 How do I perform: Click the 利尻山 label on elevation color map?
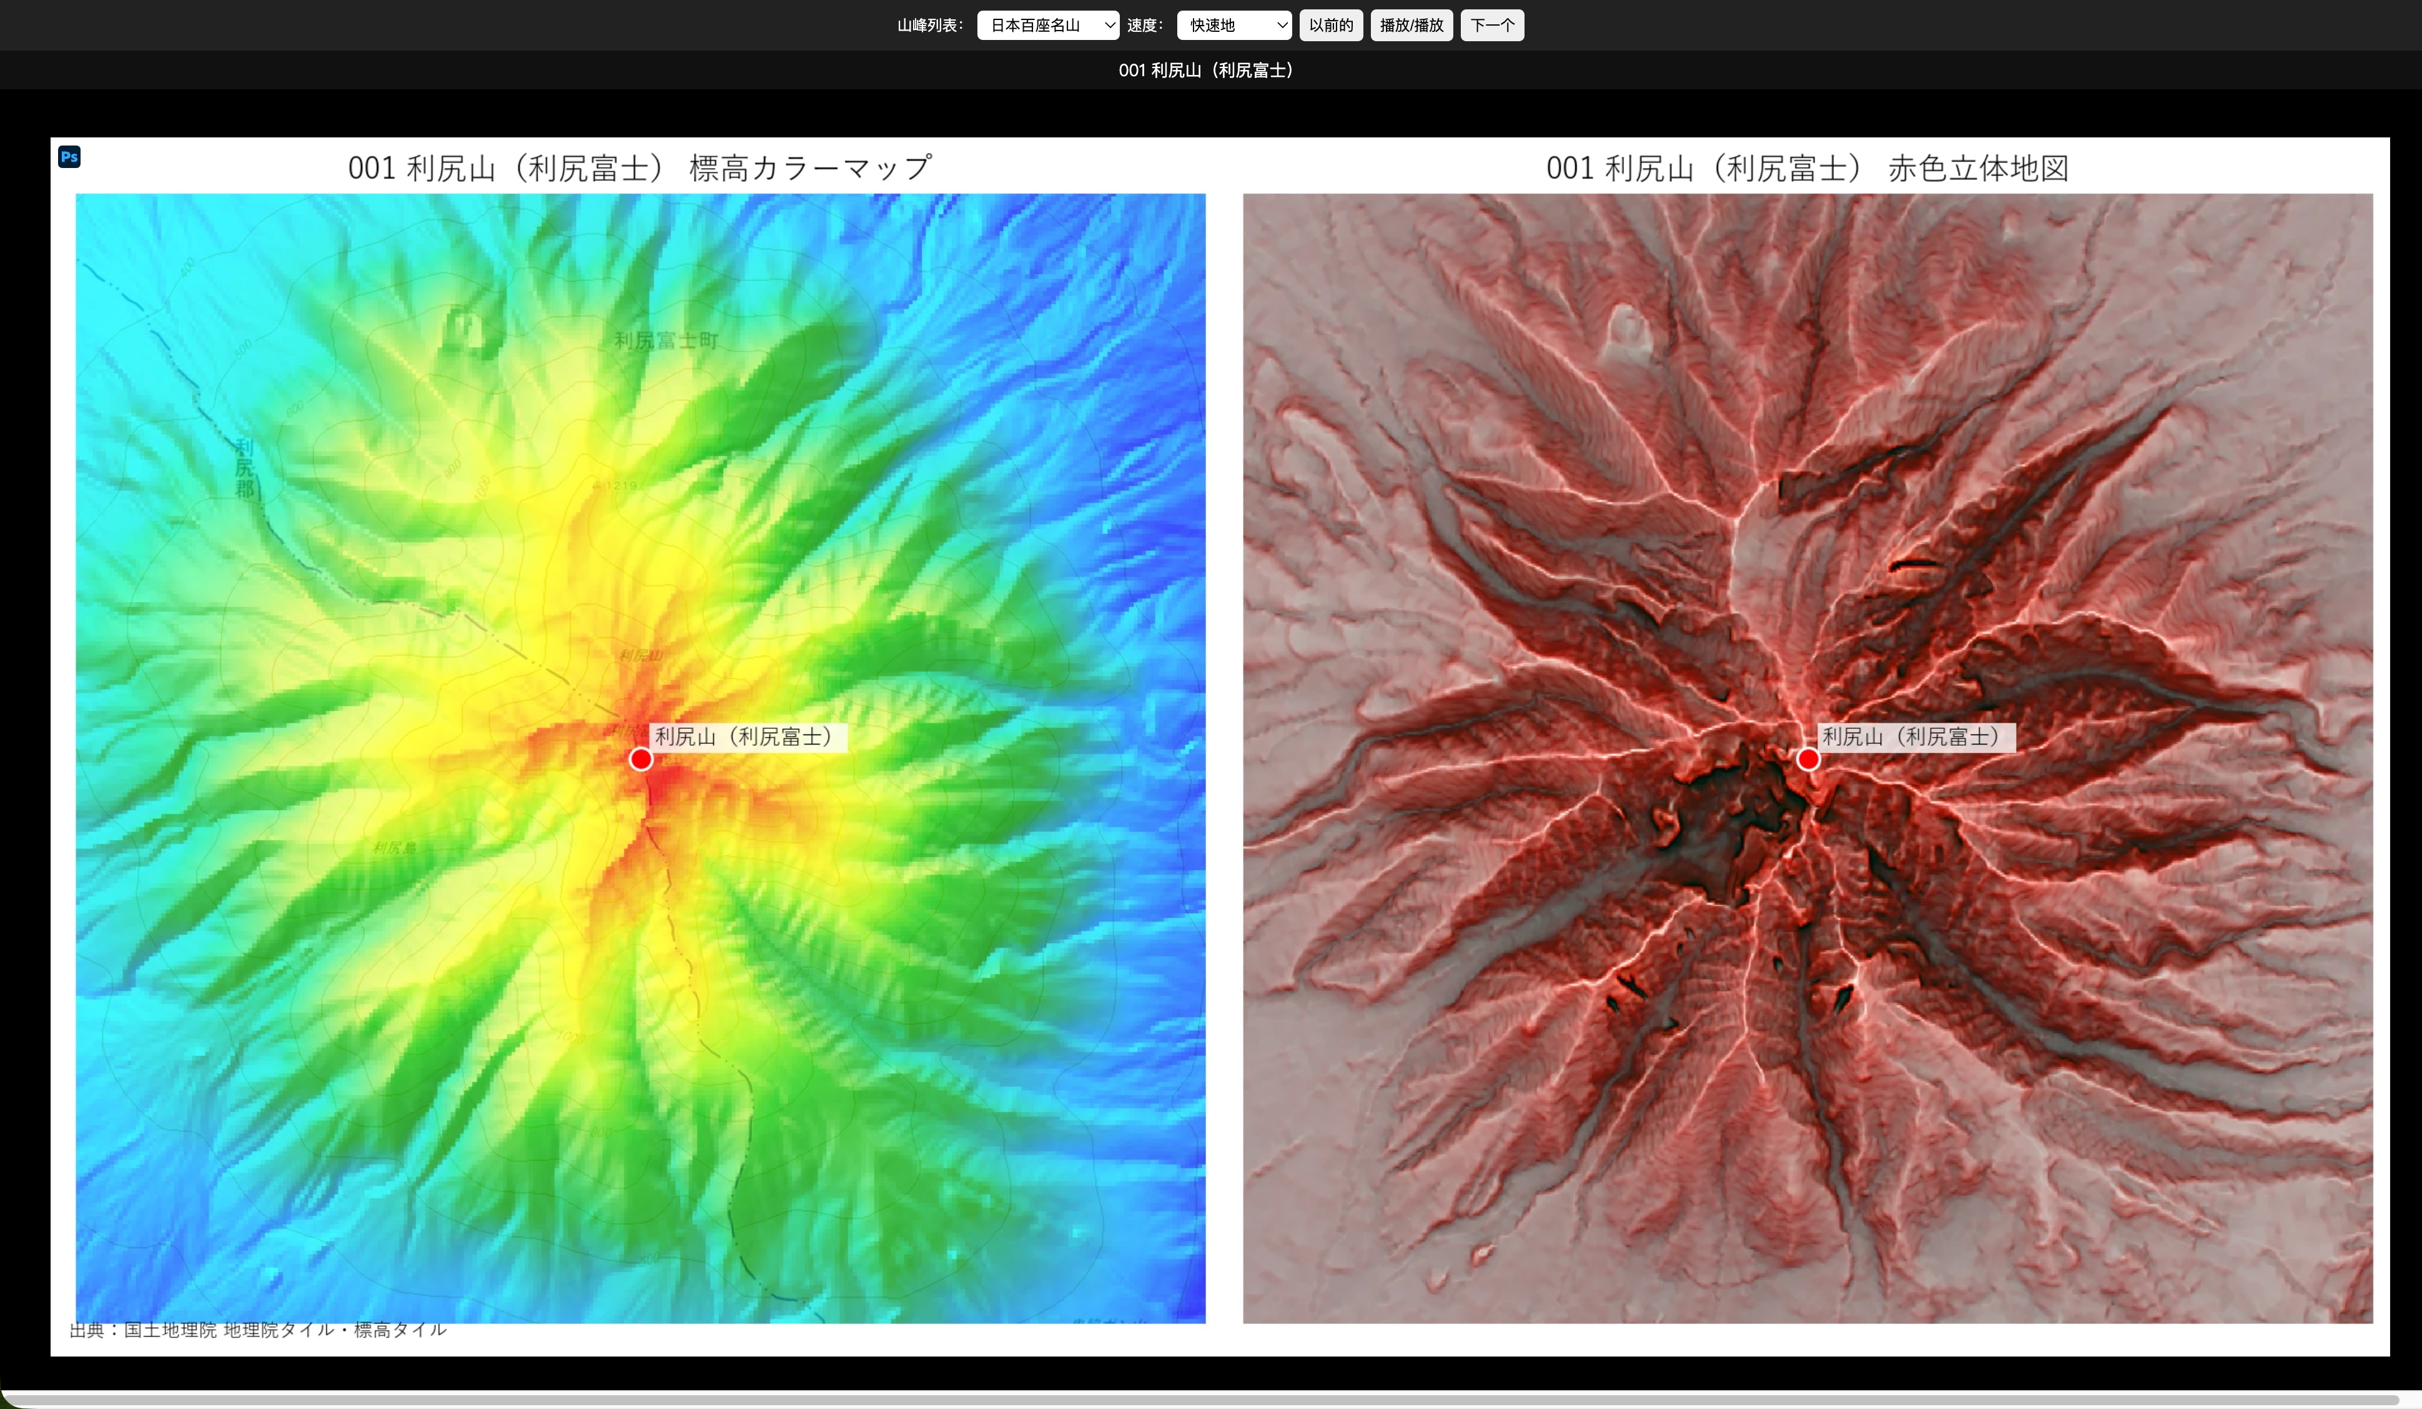pos(748,737)
